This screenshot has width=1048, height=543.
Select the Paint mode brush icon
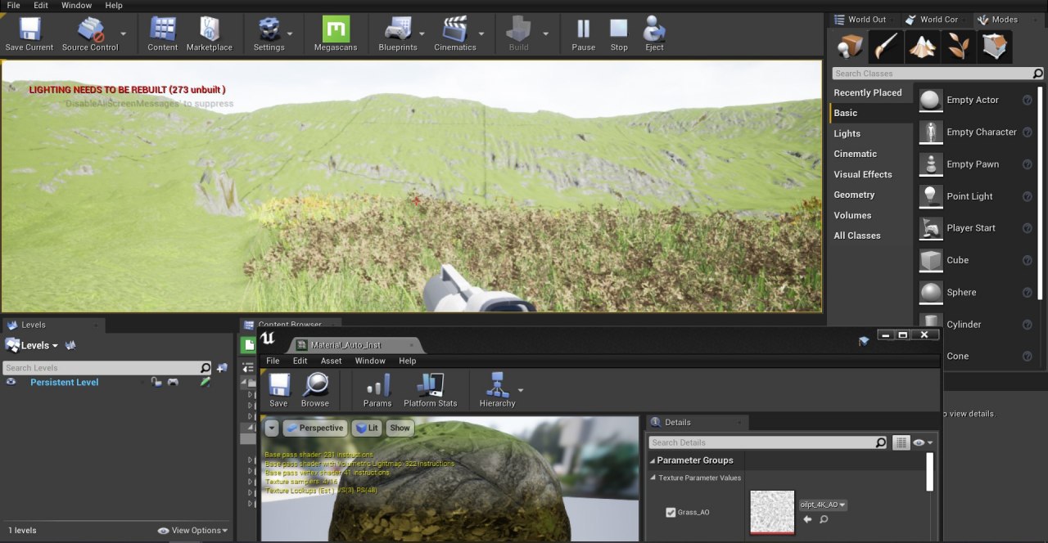click(x=887, y=47)
